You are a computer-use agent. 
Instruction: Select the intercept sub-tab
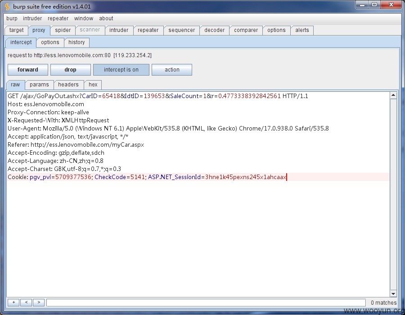[x=21, y=42]
